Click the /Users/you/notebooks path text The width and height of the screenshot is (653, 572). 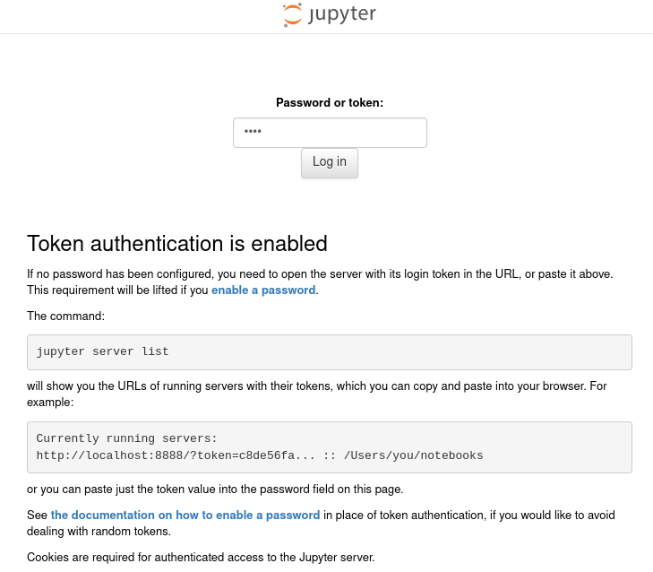tap(413, 455)
